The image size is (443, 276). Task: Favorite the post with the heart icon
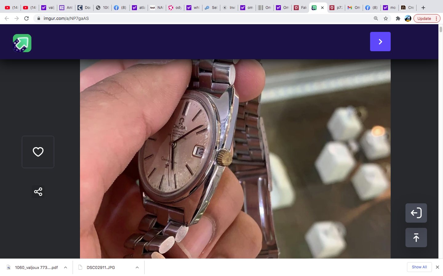point(38,152)
